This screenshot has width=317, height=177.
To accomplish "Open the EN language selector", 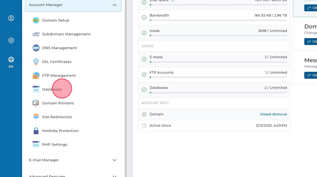I will pyautogui.click(x=11, y=62).
